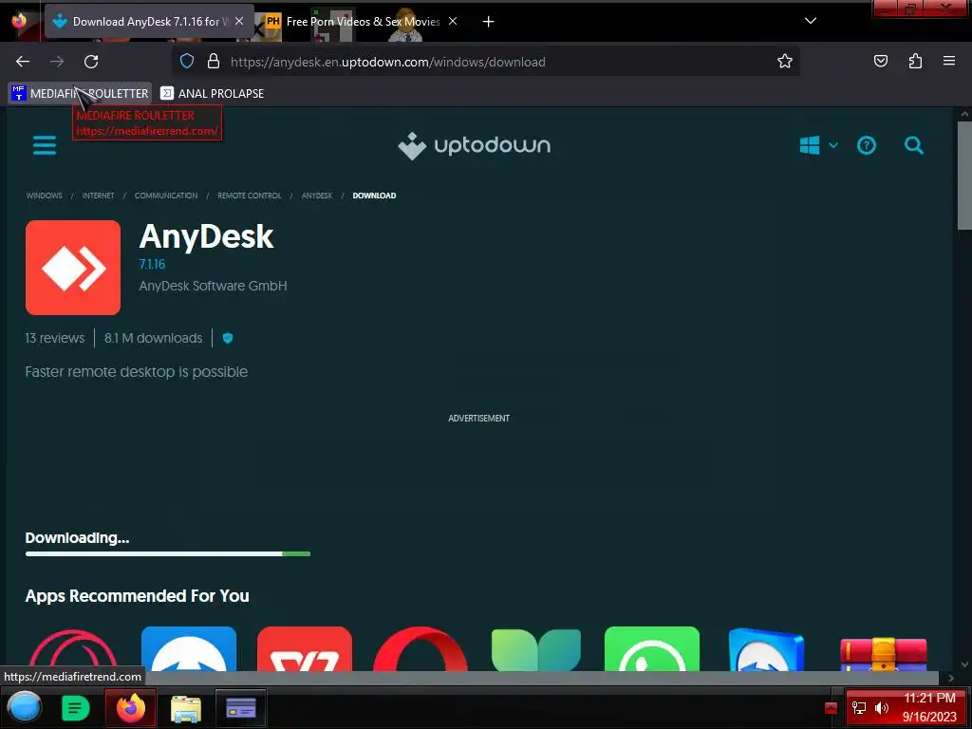
Task: Follow COMMUNICATION breadcrumb link
Action: (166, 196)
